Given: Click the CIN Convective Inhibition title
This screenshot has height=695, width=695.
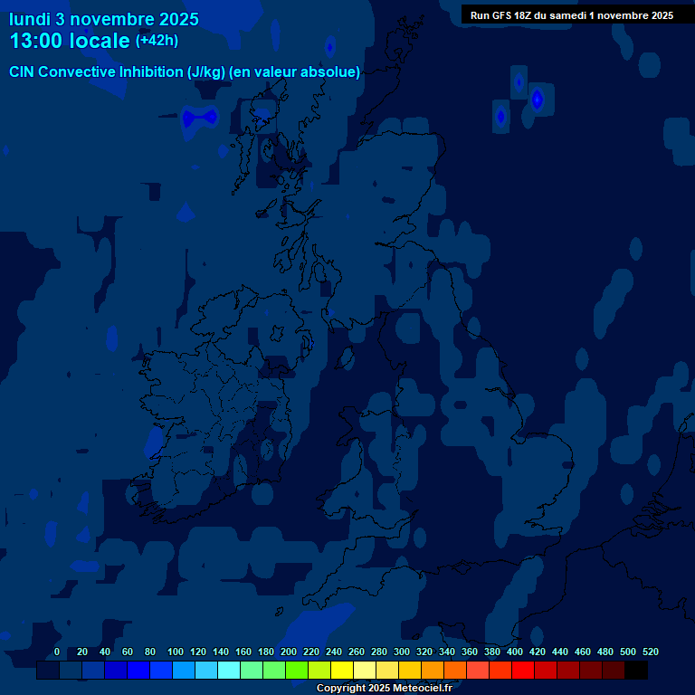Looking at the screenshot, I should click(x=185, y=72).
